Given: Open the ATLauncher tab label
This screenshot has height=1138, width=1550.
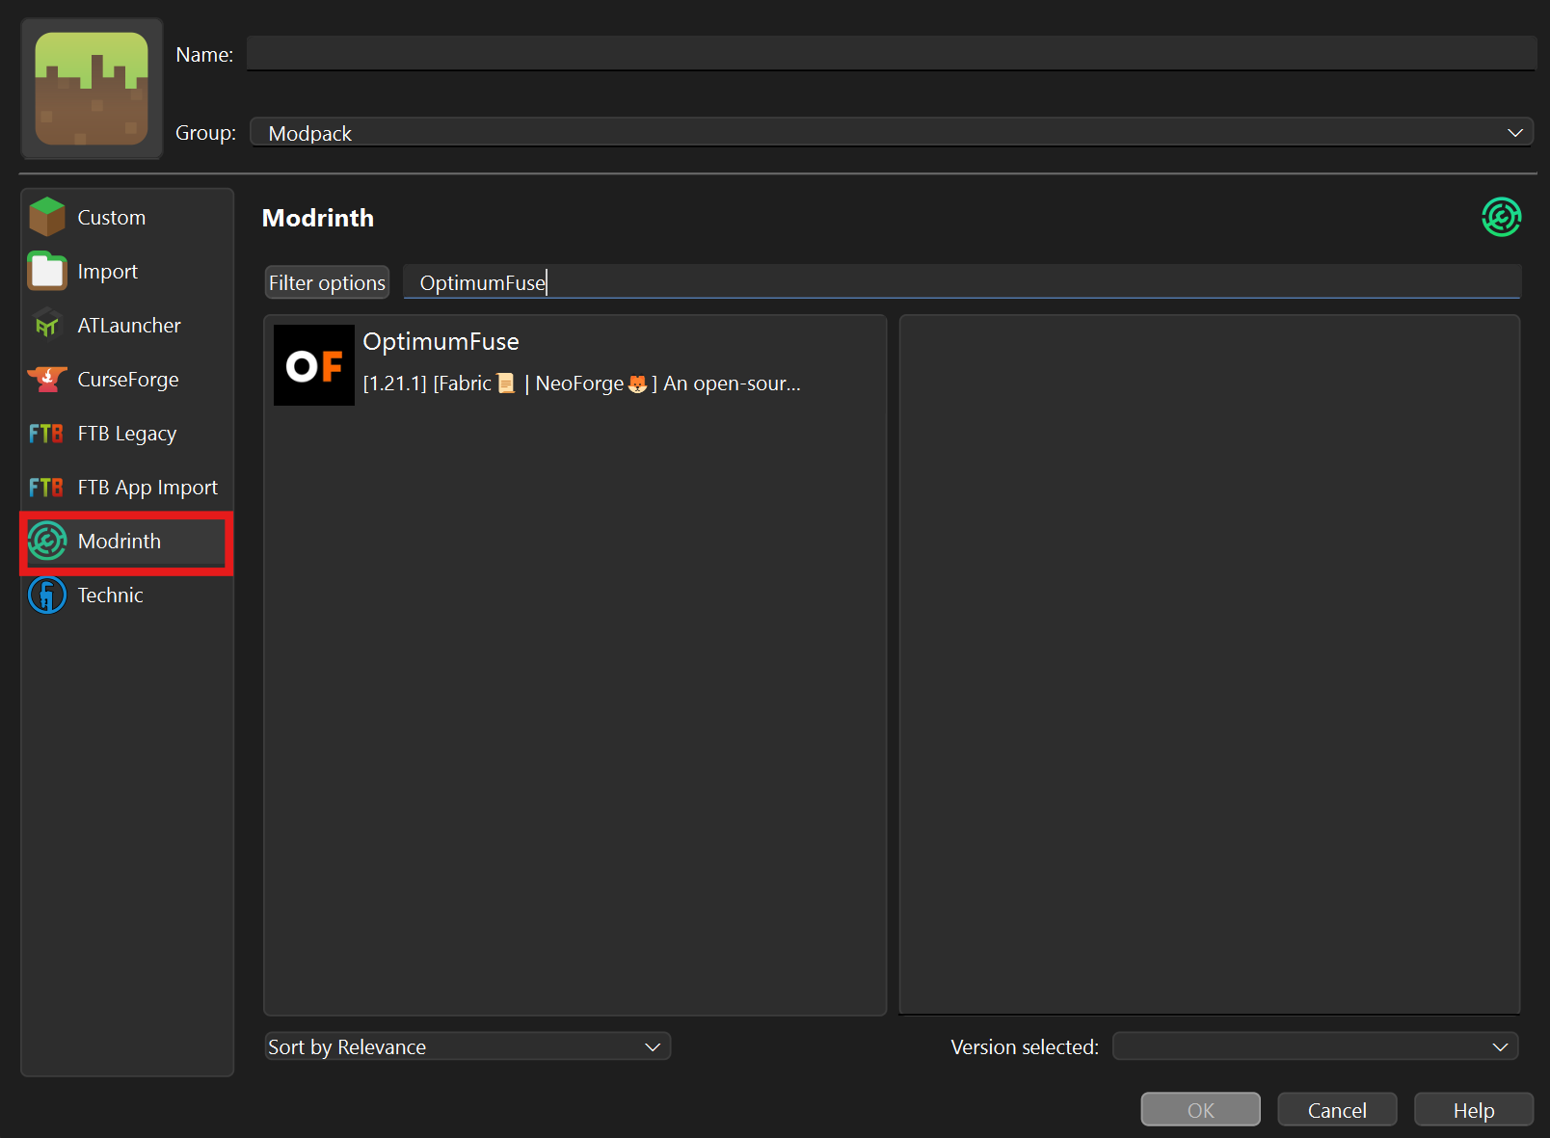Looking at the screenshot, I should pos(129,326).
